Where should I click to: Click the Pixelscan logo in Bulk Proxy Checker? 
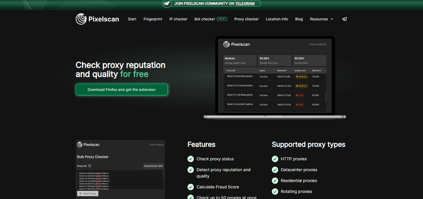click(x=88, y=145)
